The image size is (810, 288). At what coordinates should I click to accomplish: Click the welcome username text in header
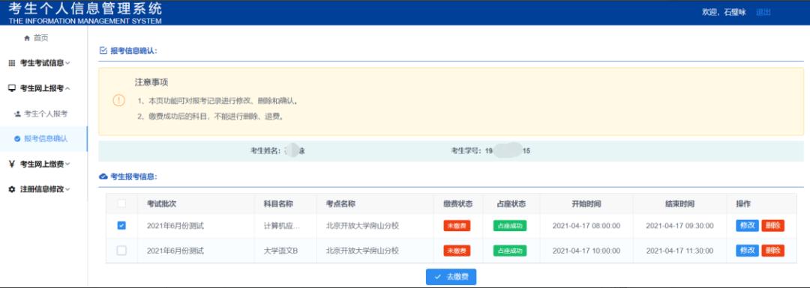(x=724, y=13)
